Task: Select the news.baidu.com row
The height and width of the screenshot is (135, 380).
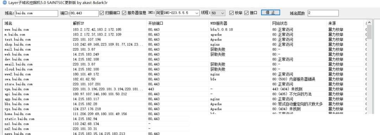Action: point(96,134)
